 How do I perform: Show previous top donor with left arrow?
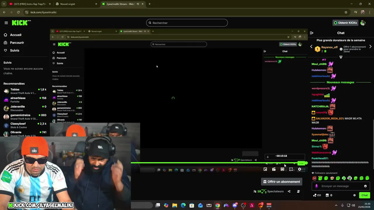(311, 47)
